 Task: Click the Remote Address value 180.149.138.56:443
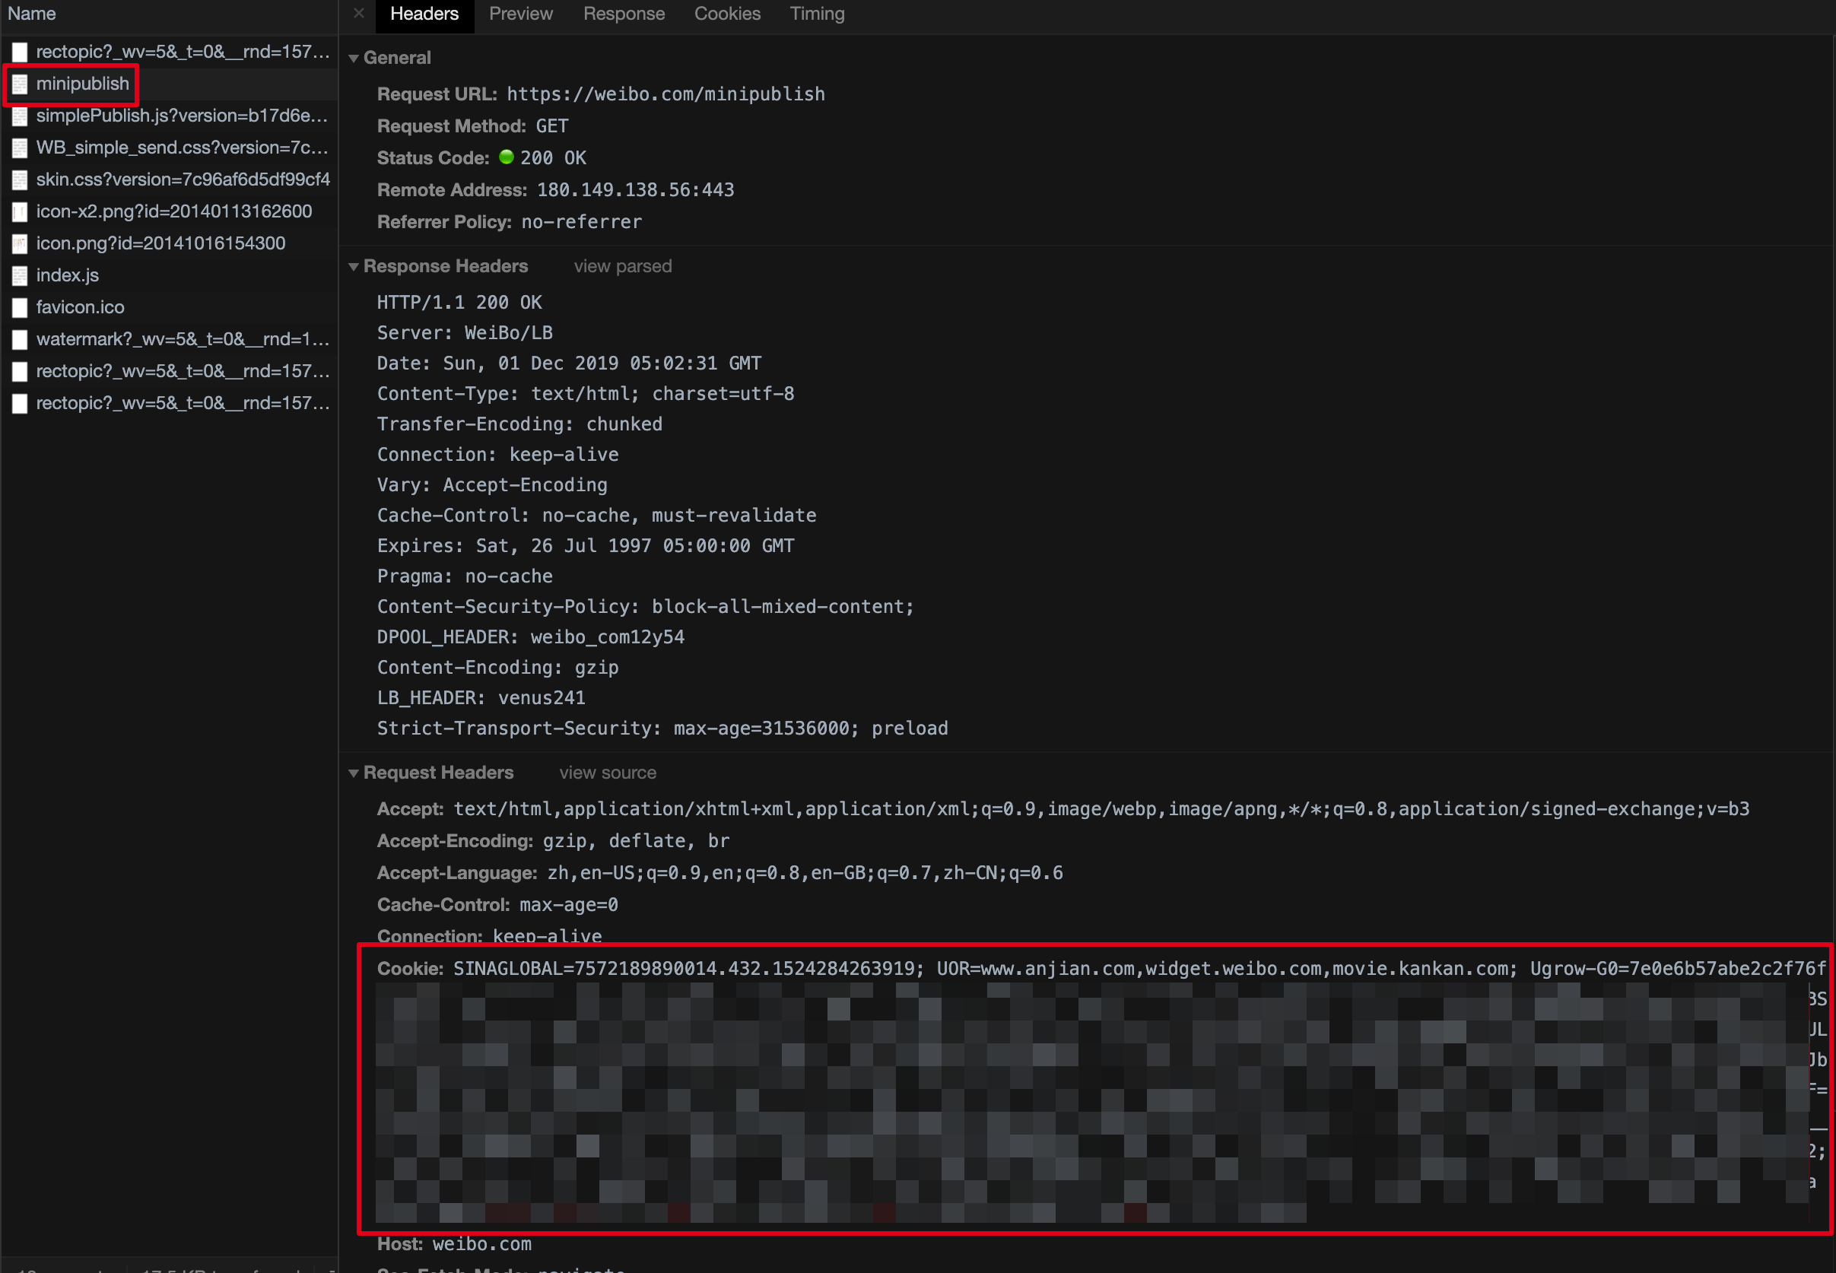[x=635, y=190]
